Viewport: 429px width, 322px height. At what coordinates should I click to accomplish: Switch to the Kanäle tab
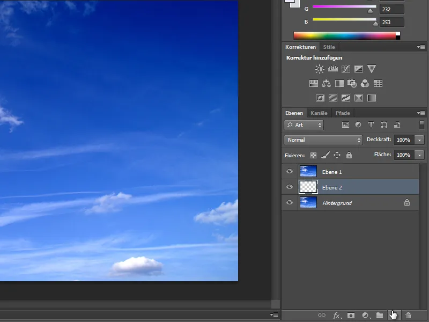click(319, 113)
